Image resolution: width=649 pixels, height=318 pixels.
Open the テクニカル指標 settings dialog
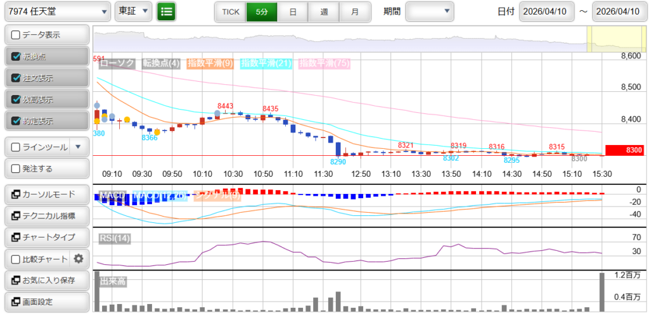46,216
